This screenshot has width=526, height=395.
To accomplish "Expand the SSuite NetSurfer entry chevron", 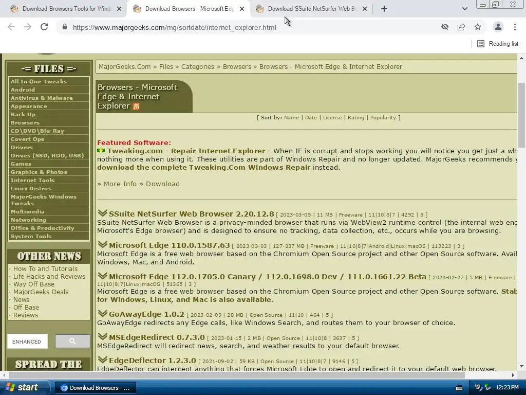I will 102,213.
